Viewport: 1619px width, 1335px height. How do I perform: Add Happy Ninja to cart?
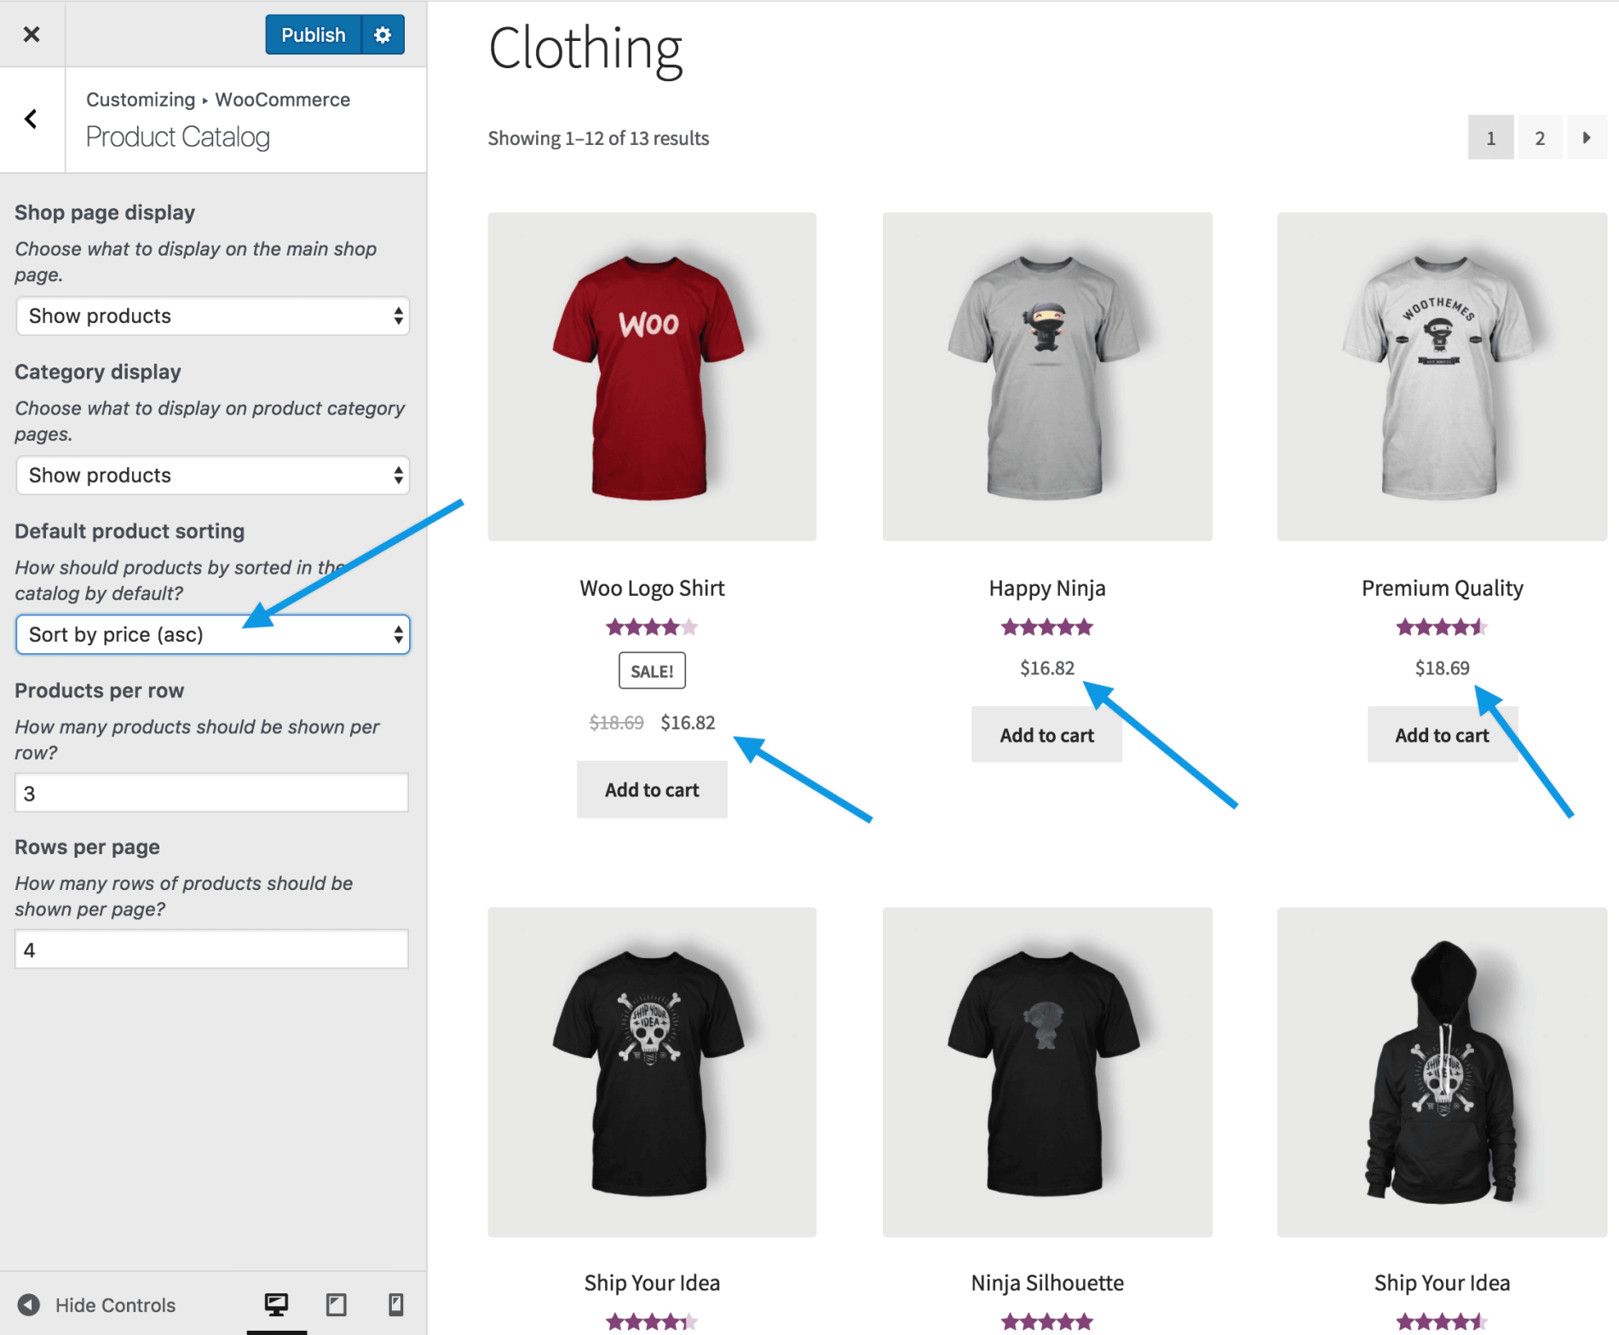pos(1046,735)
